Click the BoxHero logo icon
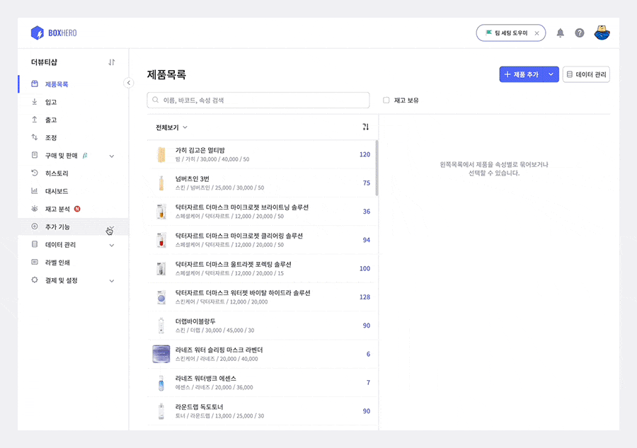This screenshot has height=448, width=637. coord(37,33)
